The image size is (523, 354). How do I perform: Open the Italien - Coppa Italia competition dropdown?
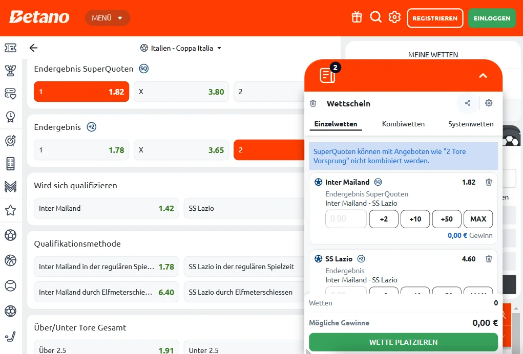180,48
